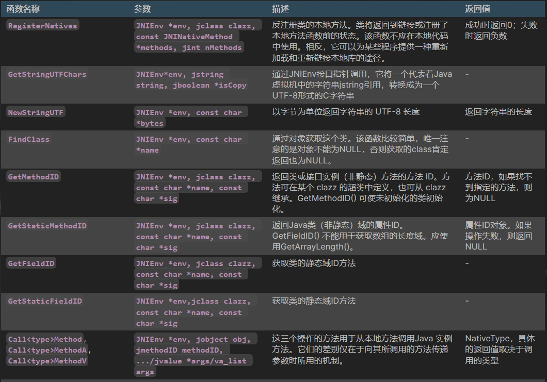Click '.../jvalue *args/va_list' parameter text
The image size is (547, 382).
[191, 361]
